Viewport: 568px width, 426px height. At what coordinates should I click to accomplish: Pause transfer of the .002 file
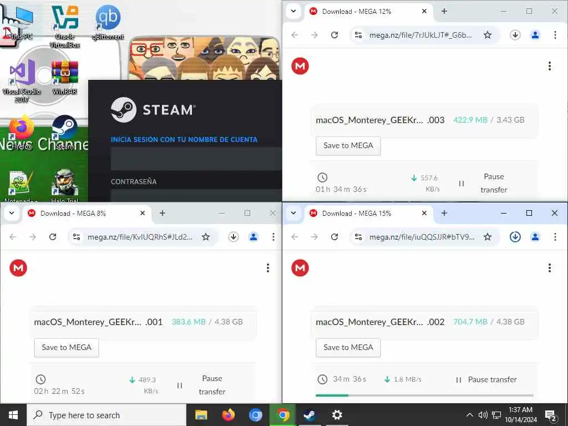pyautogui.click(x=486, y=379)
